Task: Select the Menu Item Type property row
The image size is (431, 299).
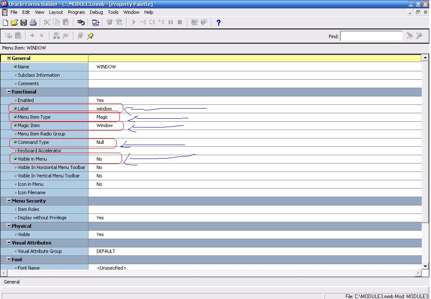Action: pos(34,117)
